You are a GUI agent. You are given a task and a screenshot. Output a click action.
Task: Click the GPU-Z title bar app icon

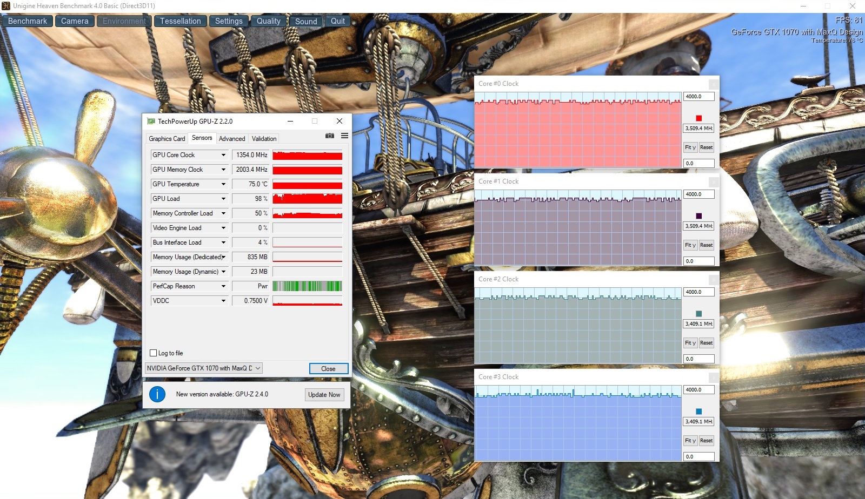point(151,122)
